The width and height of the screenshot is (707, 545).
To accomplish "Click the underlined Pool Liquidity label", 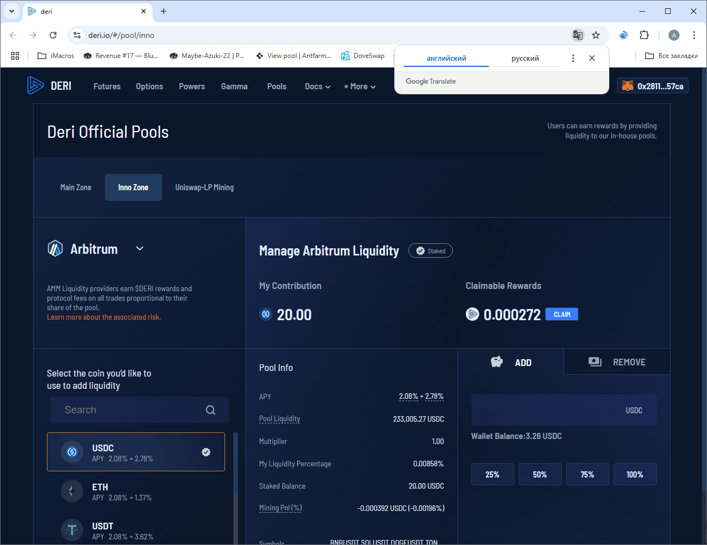I will (280, 419).
